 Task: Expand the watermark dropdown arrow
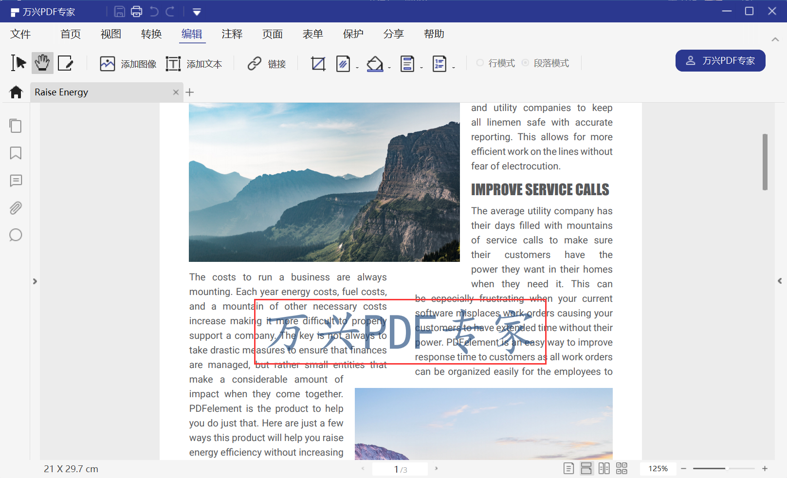coord(357,68)
